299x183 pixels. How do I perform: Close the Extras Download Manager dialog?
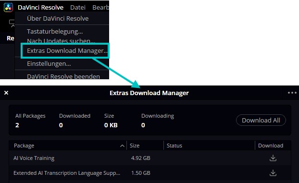6,93
